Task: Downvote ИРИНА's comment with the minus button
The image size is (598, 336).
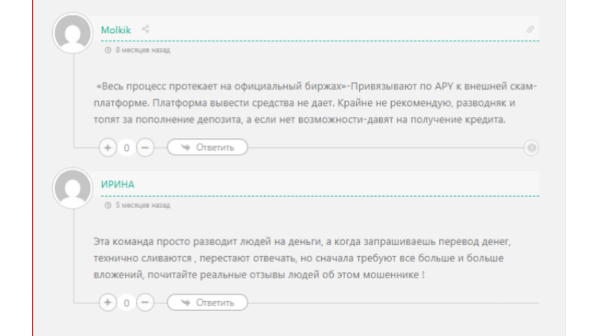Action: 145,302
